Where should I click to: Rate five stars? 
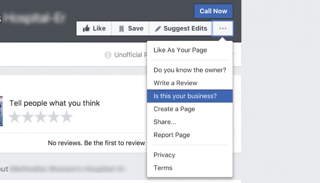66,117
